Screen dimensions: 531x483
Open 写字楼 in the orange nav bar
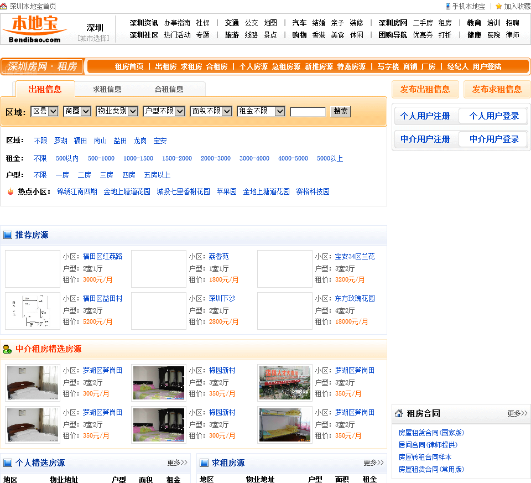click(x=388, y=67)
